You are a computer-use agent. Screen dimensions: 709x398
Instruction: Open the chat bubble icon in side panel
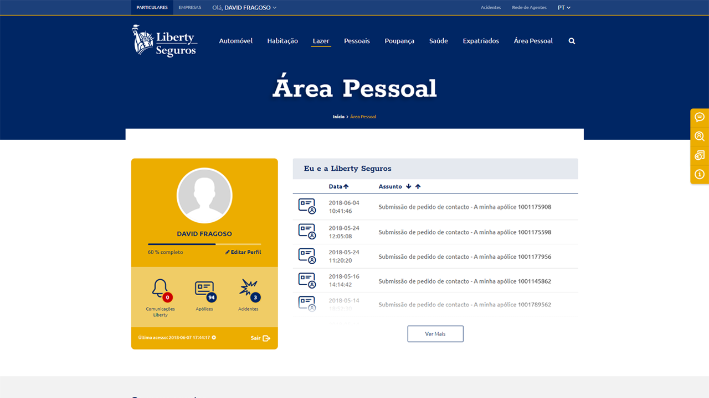700,117
